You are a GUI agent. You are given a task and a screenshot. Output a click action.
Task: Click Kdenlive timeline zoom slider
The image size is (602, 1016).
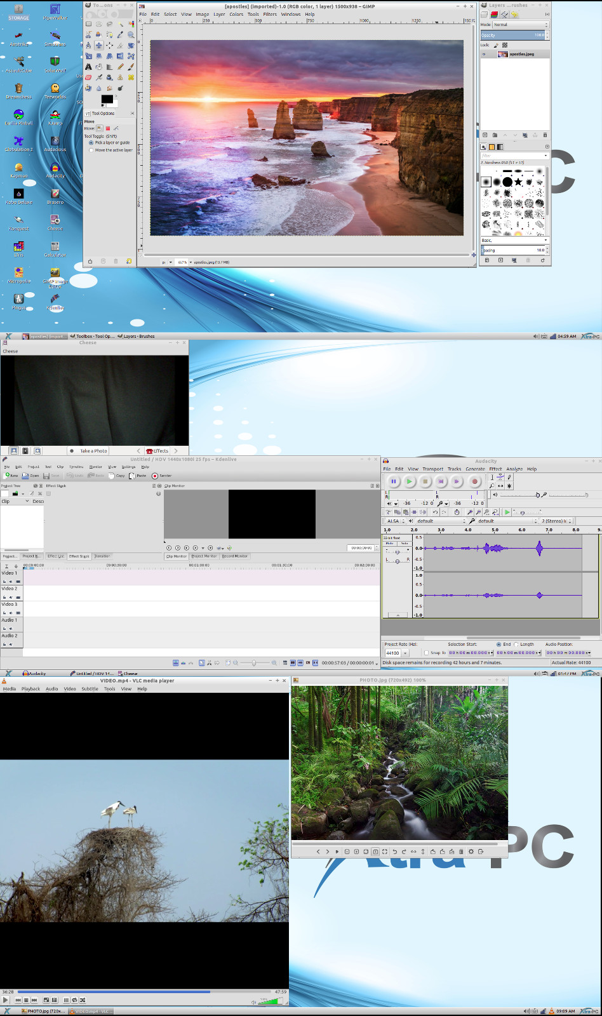coord(254,662)
